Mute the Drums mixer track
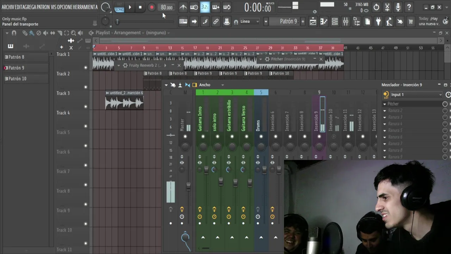Viewport: 451px width, 254px height. (261, 137)
